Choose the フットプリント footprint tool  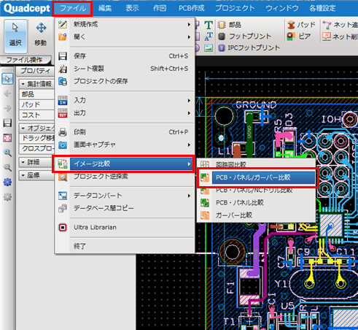(x=244, y=37)
